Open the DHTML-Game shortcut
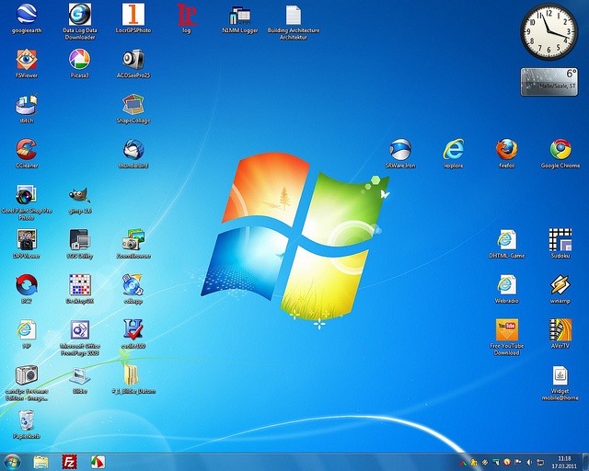Viewport: 589px width, 471px height. click(x=507, y=244)
